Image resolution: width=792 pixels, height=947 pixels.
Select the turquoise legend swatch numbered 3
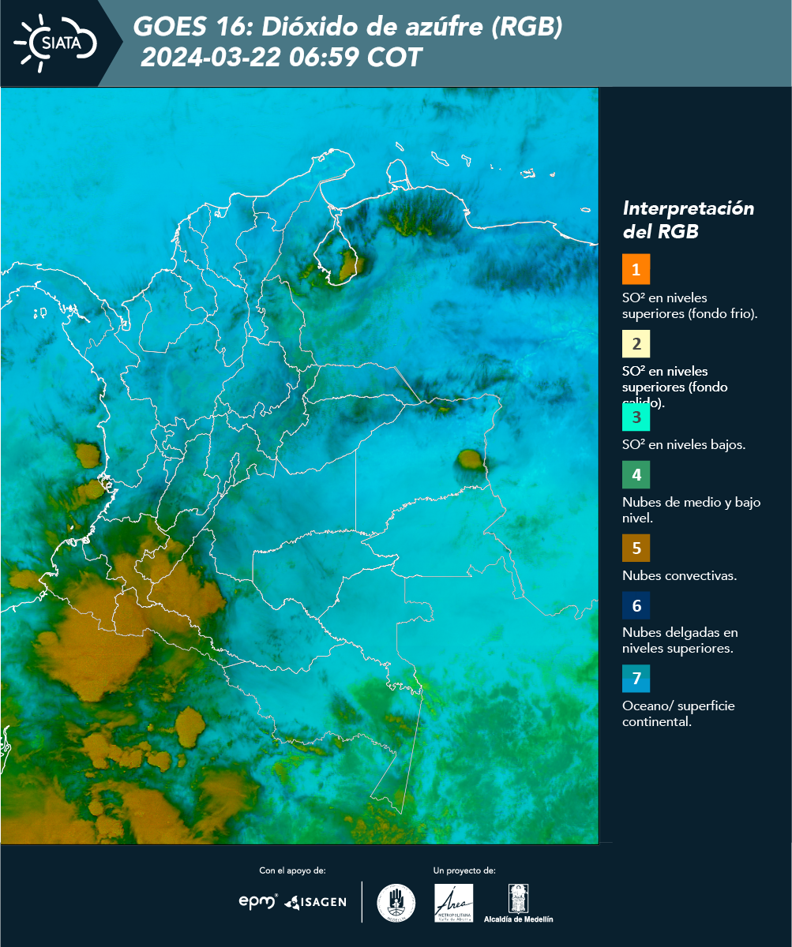point(636,417)
